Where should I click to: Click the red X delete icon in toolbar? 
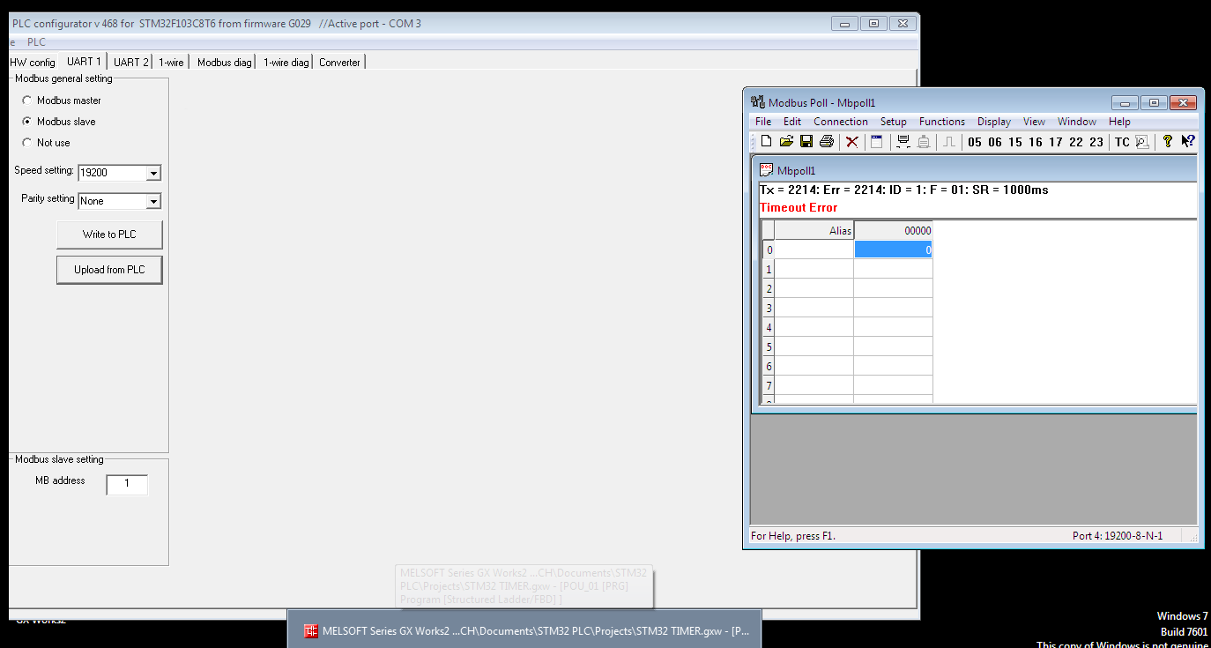pyautogui.click(x=852, y=142)
